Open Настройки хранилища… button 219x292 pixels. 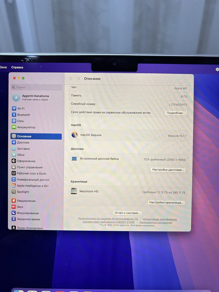pos(166,202)
